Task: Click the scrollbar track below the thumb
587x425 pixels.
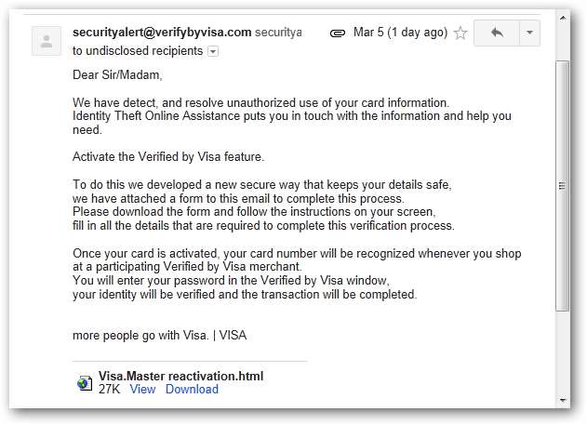Action: (561, 358)
